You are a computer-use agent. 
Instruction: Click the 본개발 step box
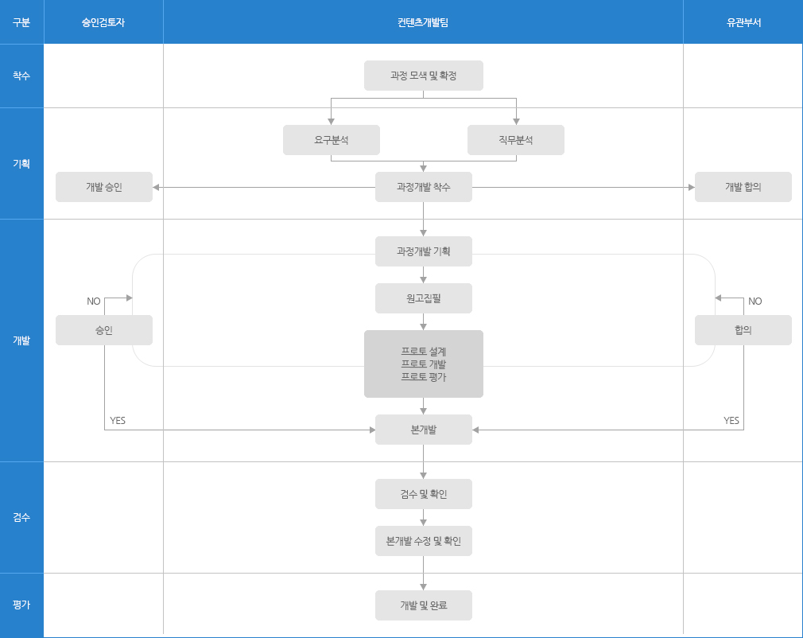[423, 430]
